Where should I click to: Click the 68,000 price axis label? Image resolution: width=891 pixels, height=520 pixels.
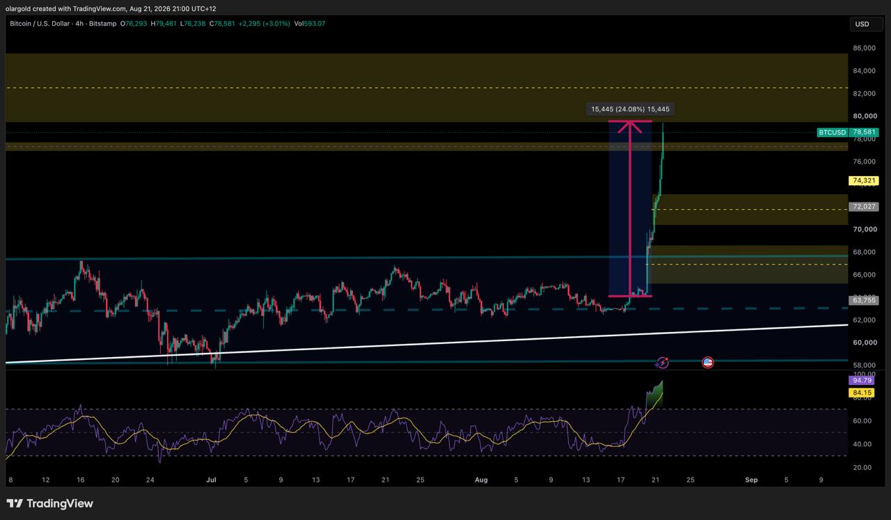coord(864,252)
